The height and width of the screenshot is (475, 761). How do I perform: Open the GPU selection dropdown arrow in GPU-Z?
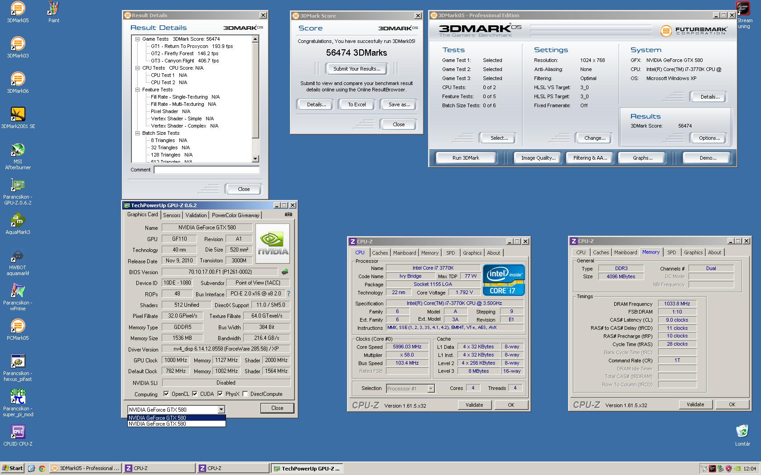click(221, 409)
